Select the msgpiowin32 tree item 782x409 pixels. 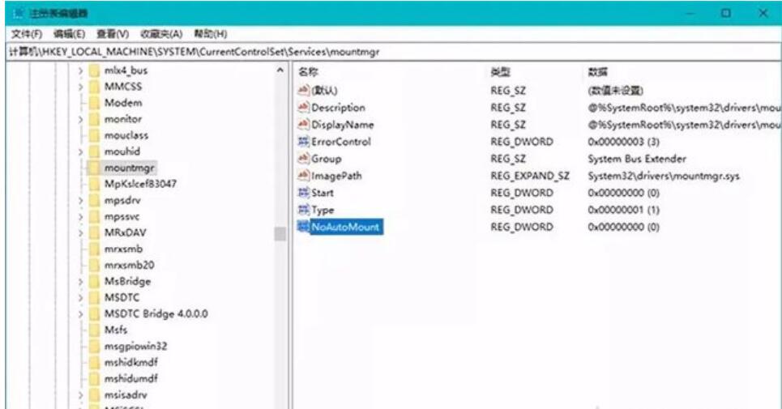(x=135, y=346)
